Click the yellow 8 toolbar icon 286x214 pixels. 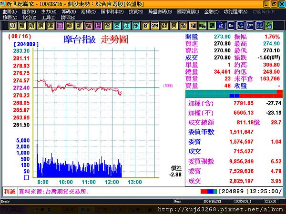[145, 26]
